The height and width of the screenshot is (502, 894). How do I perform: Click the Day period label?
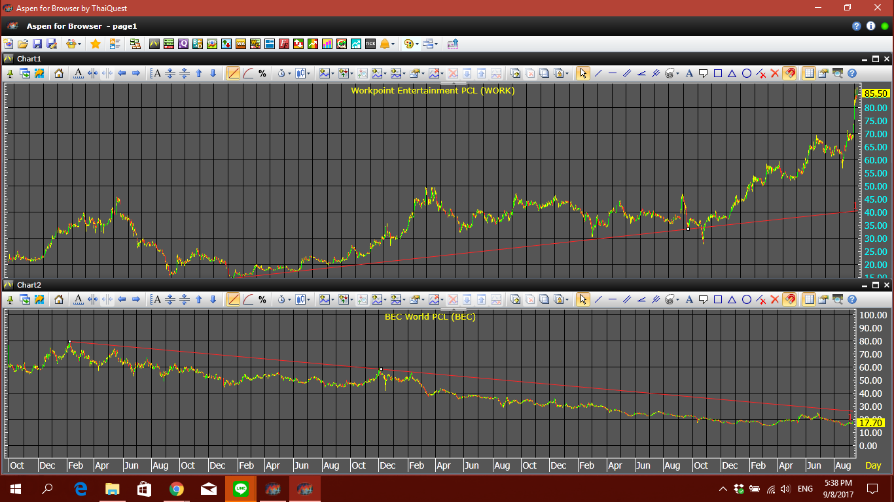873,465
